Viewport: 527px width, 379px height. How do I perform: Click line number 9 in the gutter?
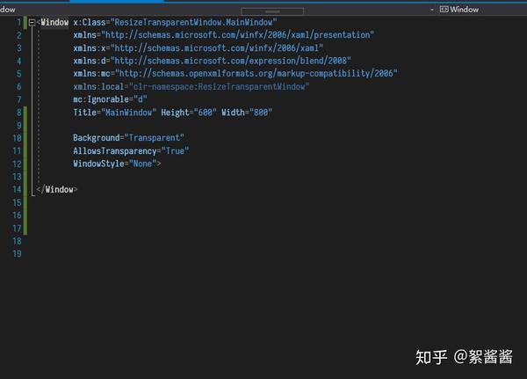tap(18, 126)
